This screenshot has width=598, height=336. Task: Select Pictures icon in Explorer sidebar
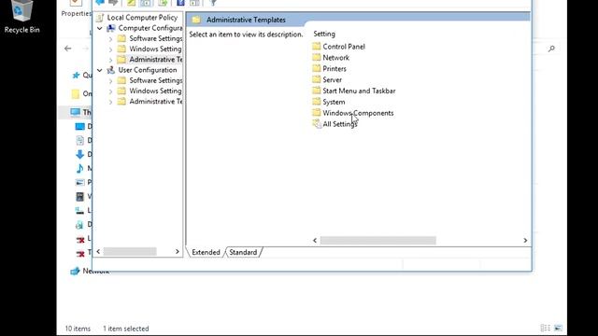79,183
